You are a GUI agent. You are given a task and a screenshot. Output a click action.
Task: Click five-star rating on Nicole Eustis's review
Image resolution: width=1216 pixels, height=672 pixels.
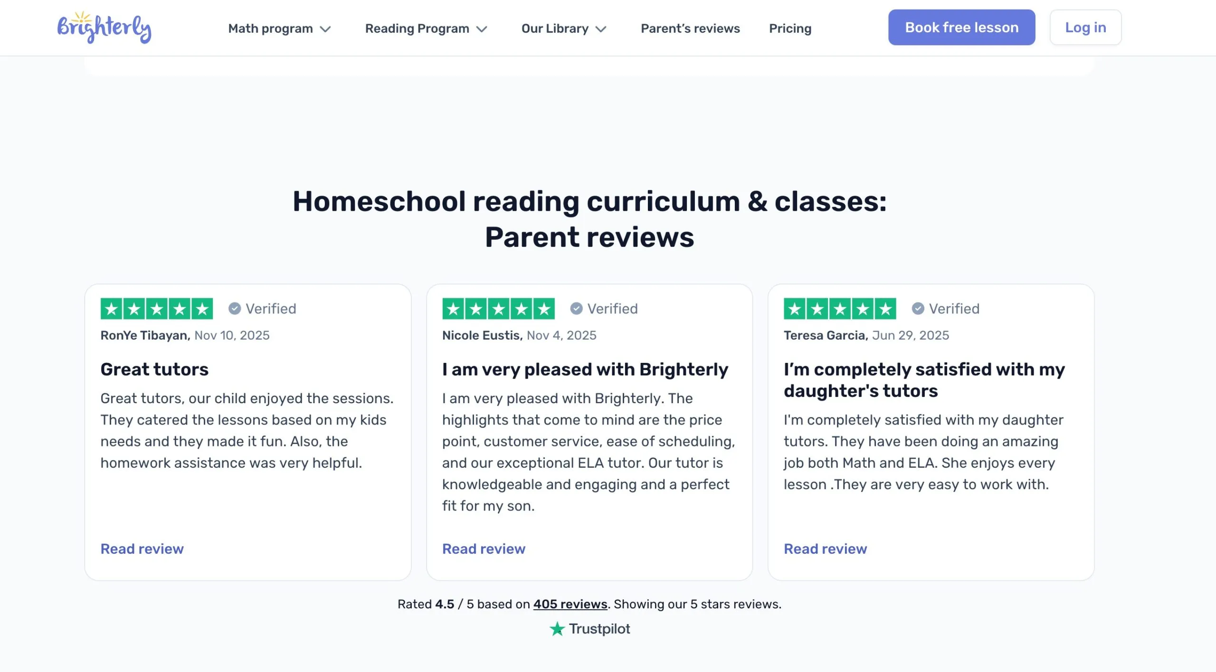pyautogui.click(x=498, y=309)
